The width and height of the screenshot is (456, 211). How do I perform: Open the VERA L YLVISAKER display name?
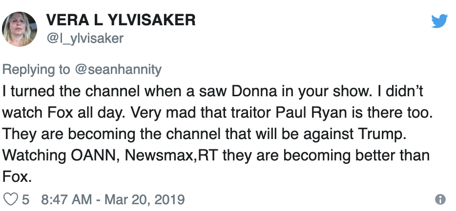click(x=121, y=20)
